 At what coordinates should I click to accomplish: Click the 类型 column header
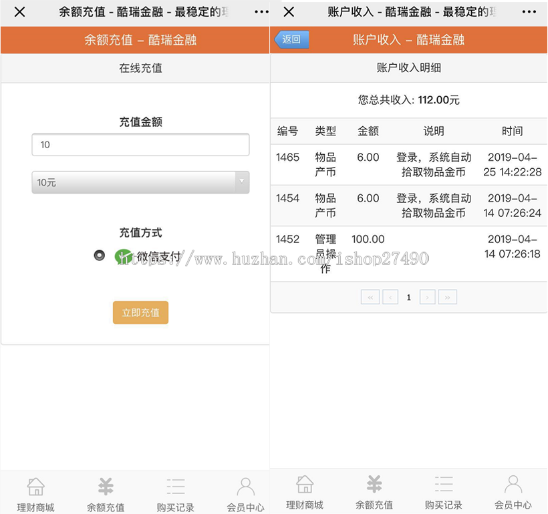[325, 132]
